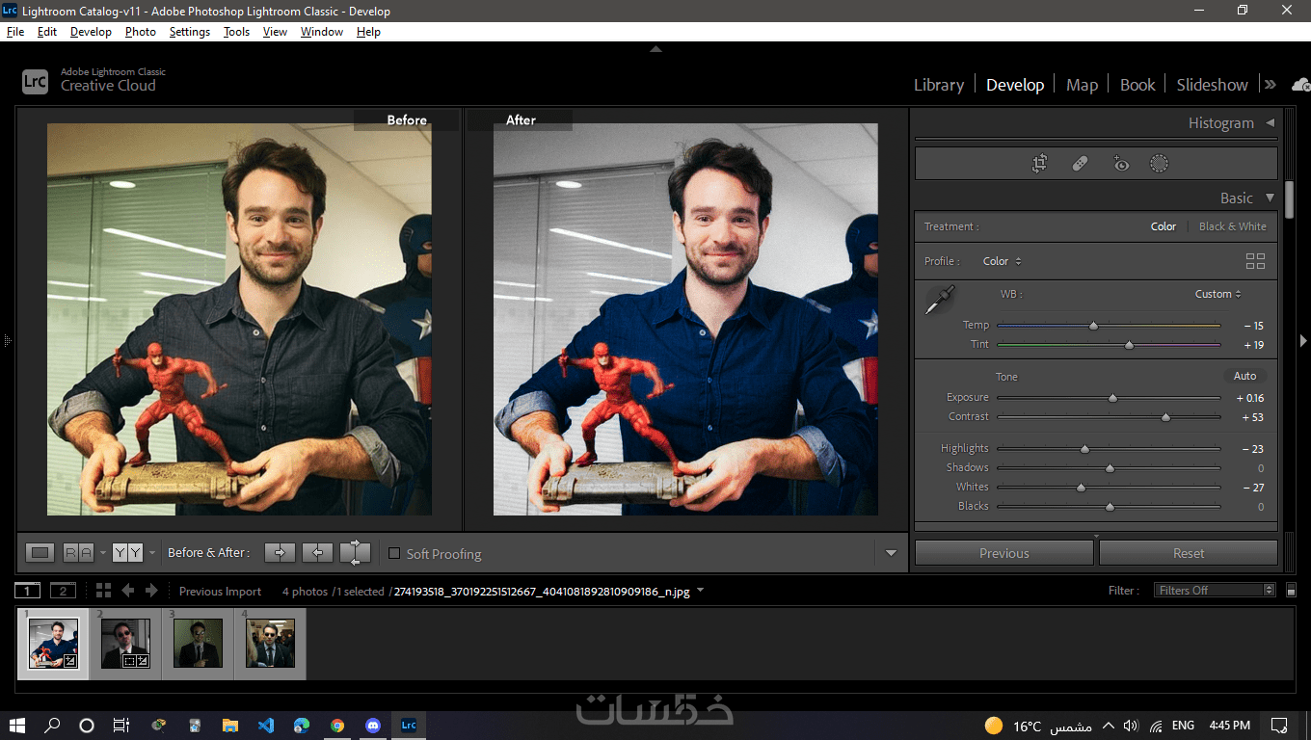Hide the right panel group arrow
Screen dimensions: 1311x740
click(1303, 340)
